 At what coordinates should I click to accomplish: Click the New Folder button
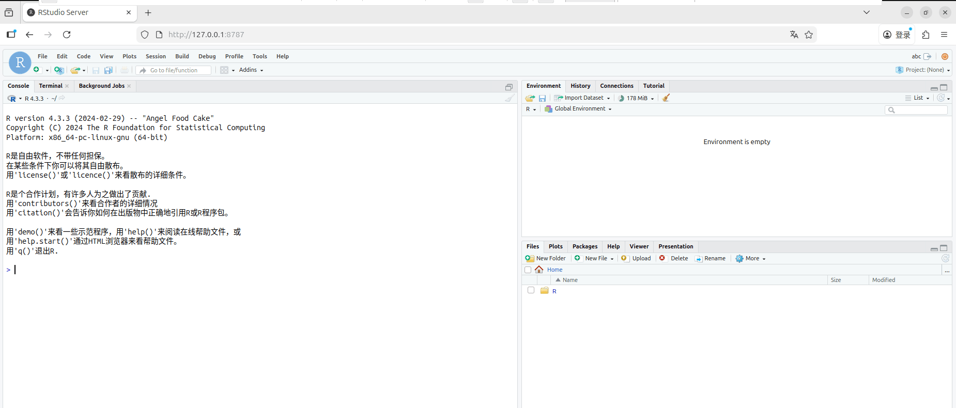tap(546, 258)
